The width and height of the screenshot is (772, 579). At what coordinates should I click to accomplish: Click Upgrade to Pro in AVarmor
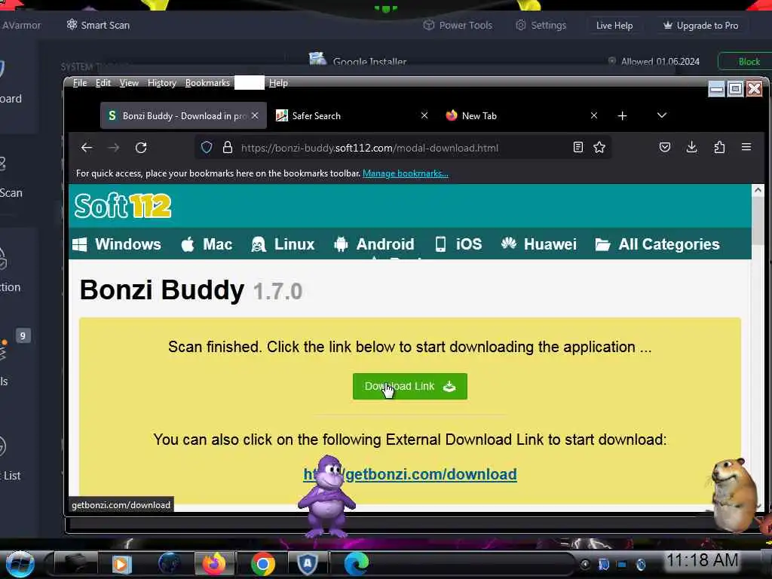click(700, 26)
